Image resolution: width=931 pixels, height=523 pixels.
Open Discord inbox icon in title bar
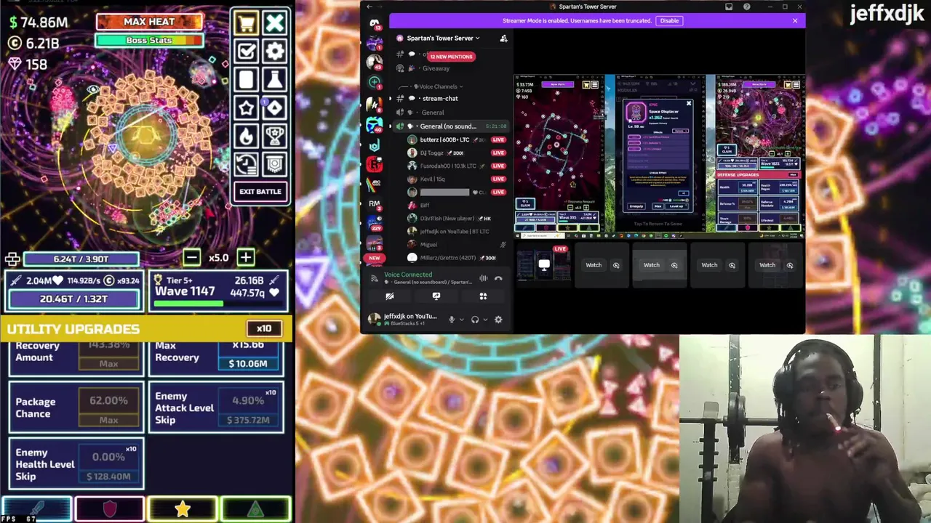729,7
